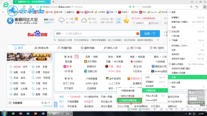This screenshot has height=116, width=207.
Task: Click 历史记录 menu item
Action: [187, 31]
